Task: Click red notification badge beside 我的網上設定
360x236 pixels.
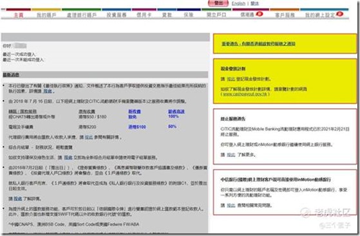Action: point(339,14)
